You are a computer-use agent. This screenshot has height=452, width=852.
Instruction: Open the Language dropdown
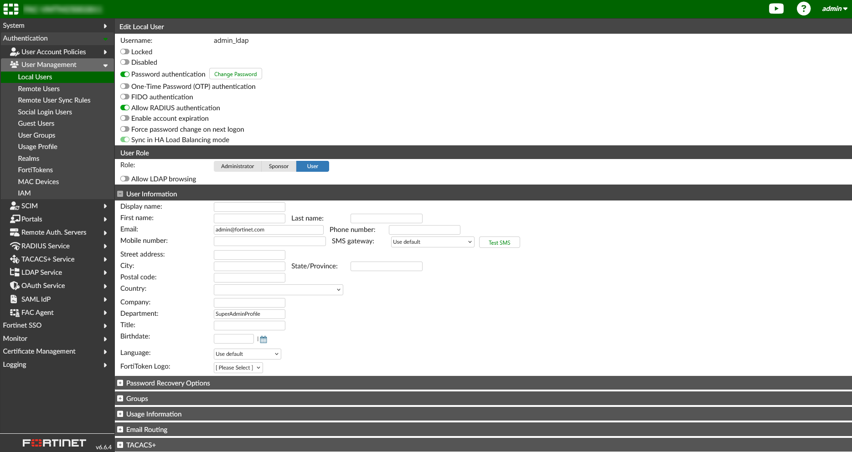pyautogui.click(x=248, y=354)
